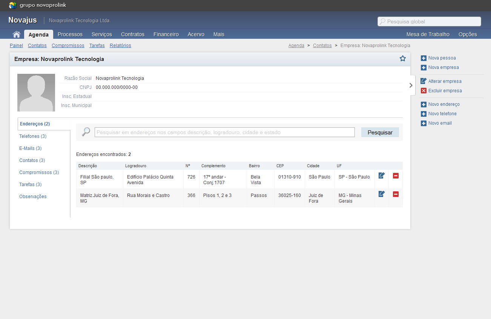491x319 pixels.
Task: Click the CNPJ value 00.000.000/0000-00
Action: 117,87
